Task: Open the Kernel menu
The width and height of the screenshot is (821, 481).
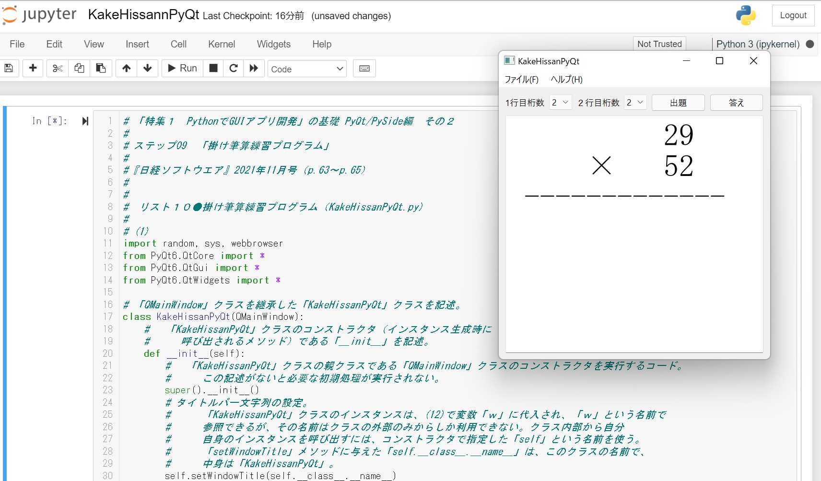Action: (221, 44)
